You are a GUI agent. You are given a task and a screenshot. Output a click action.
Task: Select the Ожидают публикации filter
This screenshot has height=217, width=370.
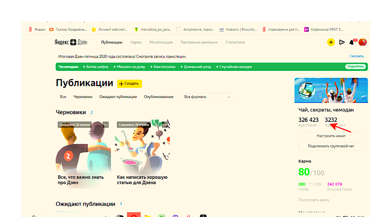pos(118,97)
